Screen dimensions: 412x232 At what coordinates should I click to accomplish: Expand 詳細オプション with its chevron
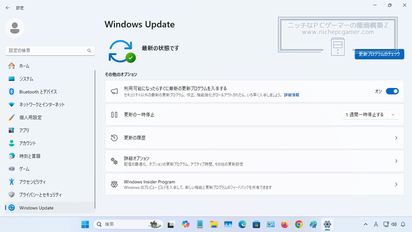click(x=396, y=161)
